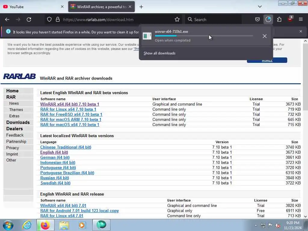Open Indonesian (64 bit) link
The image size is (308, 231).
[58, 162]
